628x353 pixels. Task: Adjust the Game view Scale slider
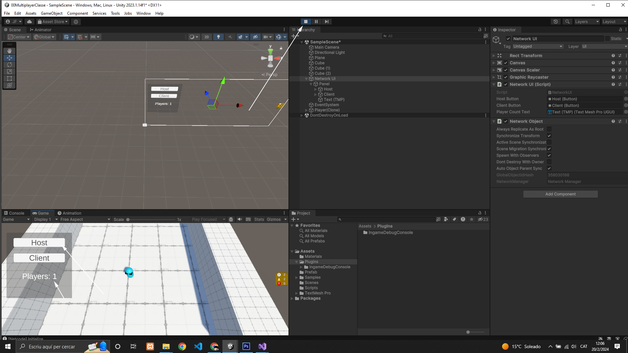coord(128,220)
